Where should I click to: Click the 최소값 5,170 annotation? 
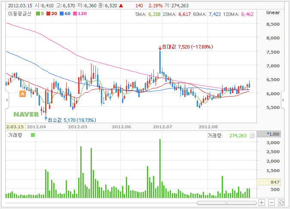[x=72, y=120]
